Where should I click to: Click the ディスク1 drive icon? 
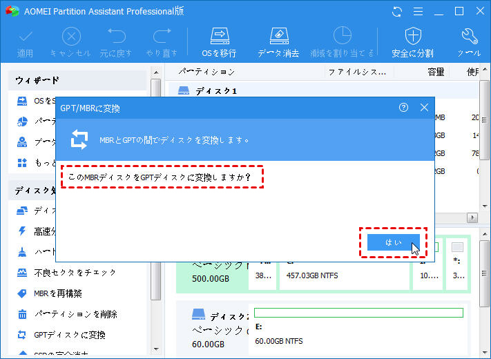point(184,90)
